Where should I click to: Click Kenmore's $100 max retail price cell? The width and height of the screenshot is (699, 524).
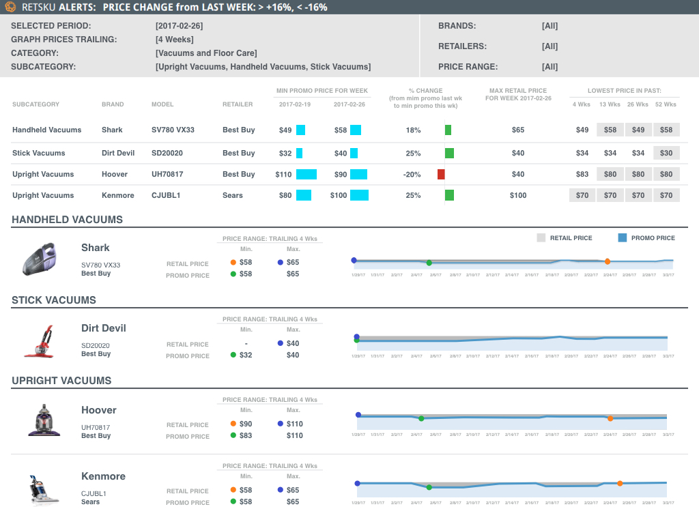[518, 195]
